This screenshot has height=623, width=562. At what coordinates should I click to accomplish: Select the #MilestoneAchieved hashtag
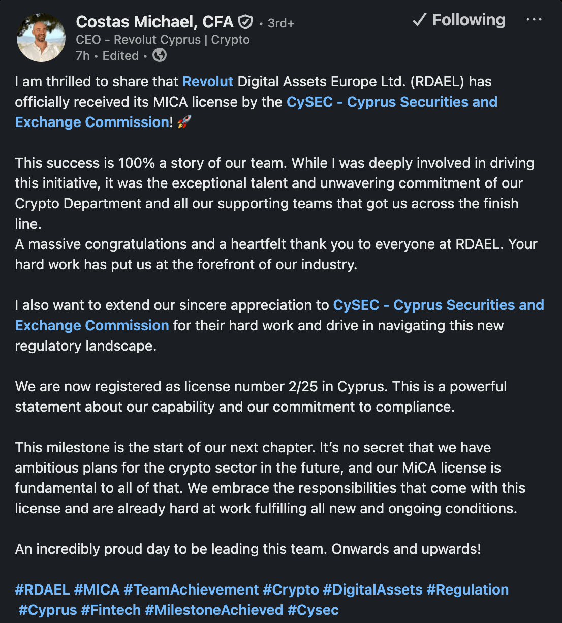point(214,610)
